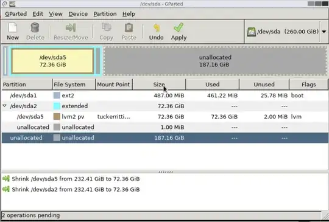Click the Resize/Move toolbar icon
Viewport: 329px width, 222px height.
[71, 27]
